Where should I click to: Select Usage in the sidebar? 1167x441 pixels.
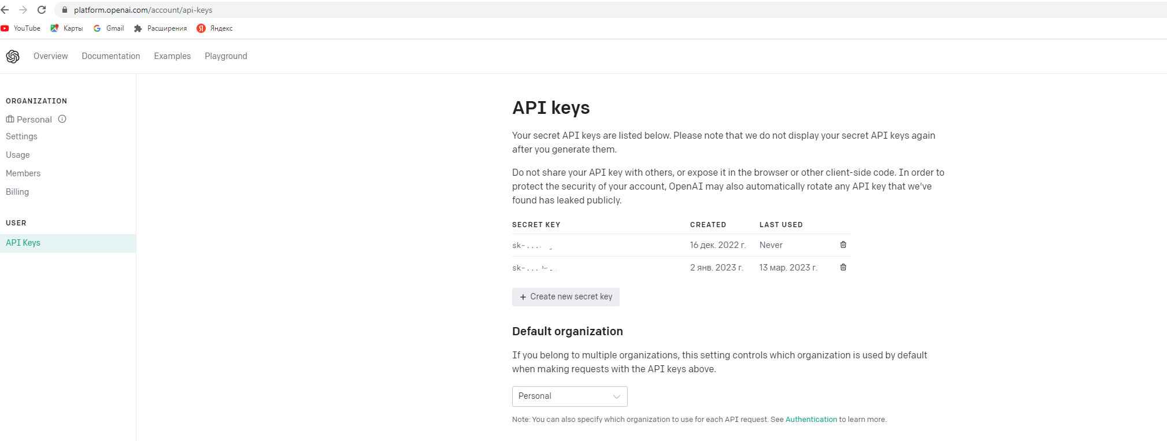[x=18, y=155]
